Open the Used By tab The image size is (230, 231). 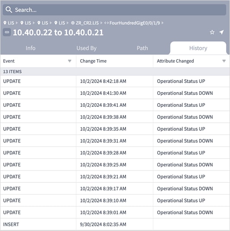pos(86,48)
